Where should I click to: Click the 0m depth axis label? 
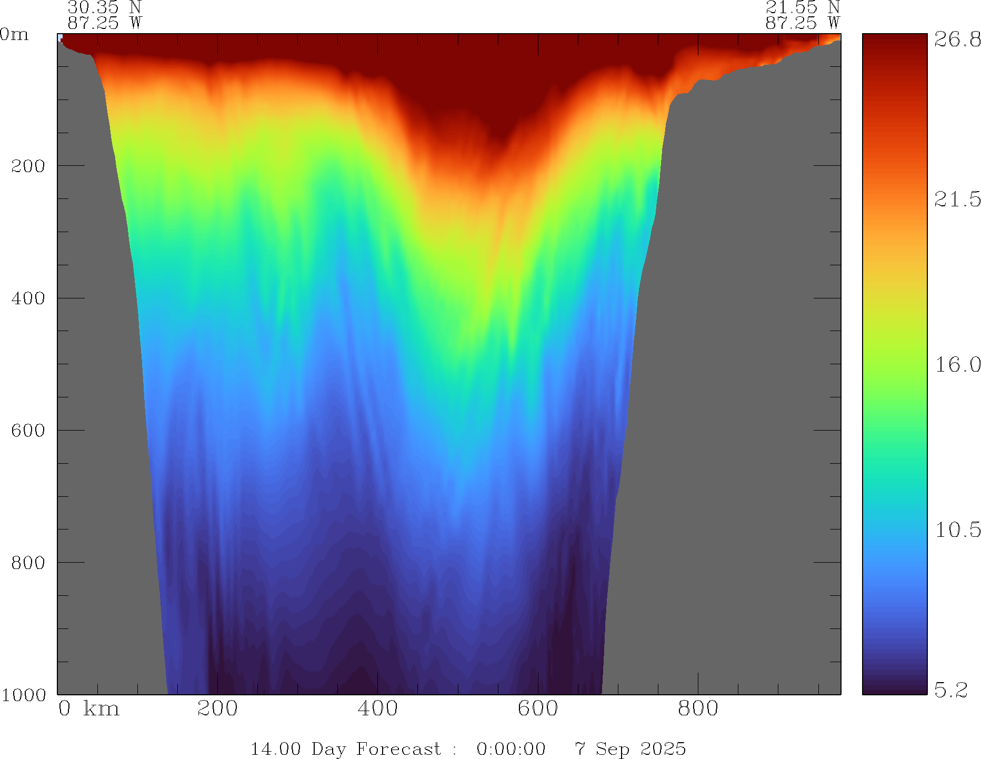(x=14, y=35)
